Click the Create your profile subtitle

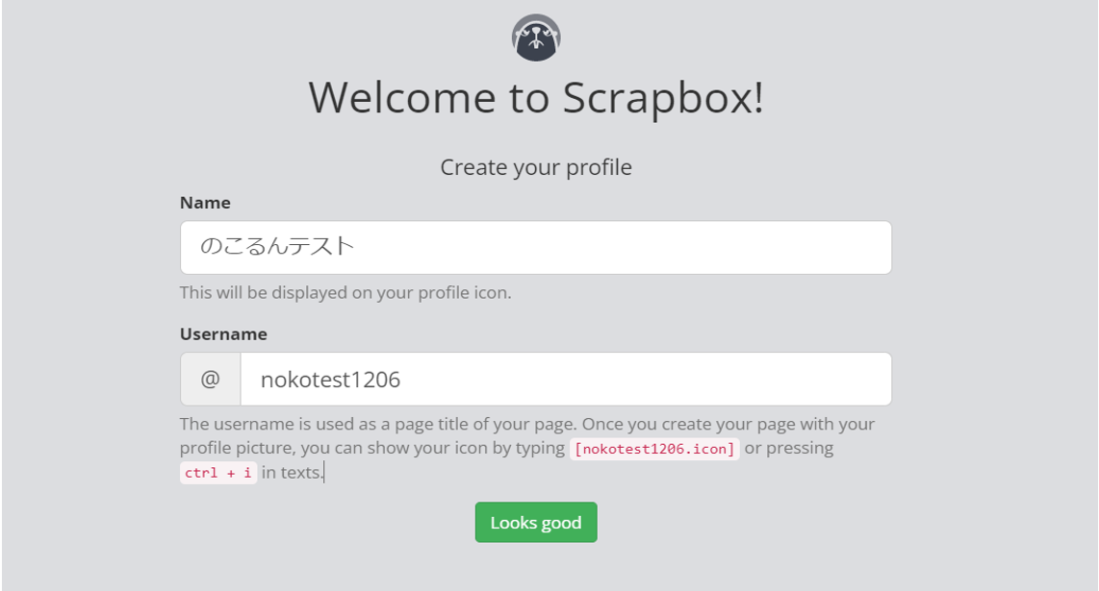click(536, 166)
